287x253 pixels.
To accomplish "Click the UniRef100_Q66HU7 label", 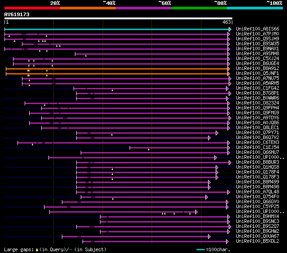I will 257,153.
